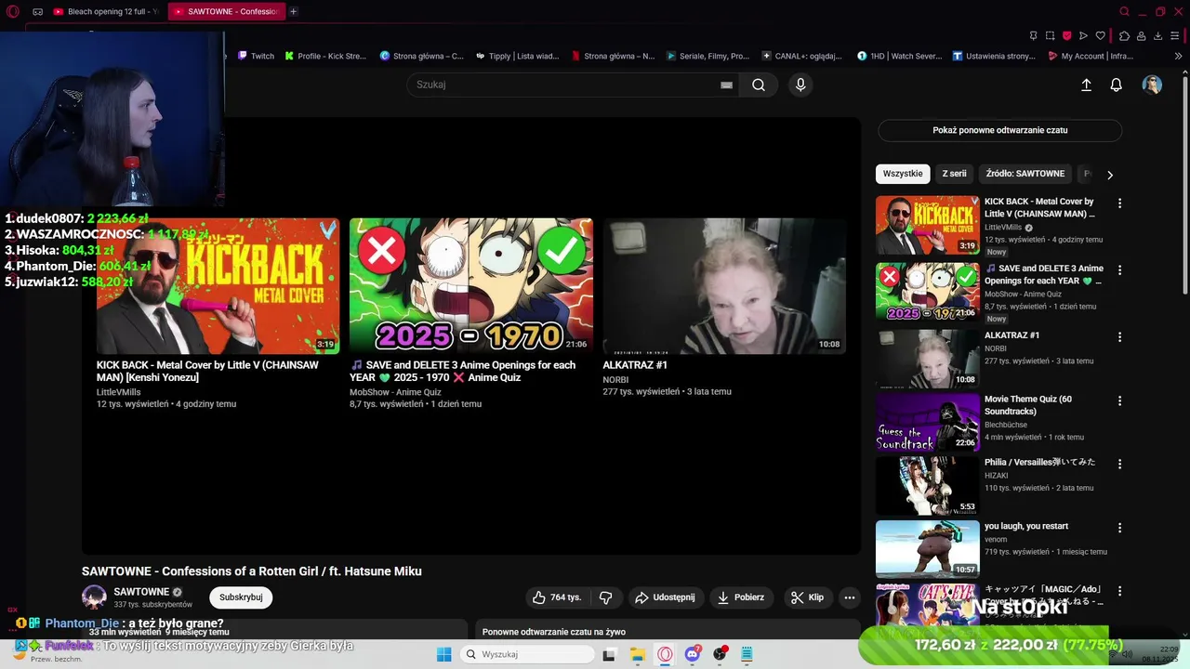
Task: Show more filter chips with right chevron
Action: pyautogui.click(x=1109, y=175)
